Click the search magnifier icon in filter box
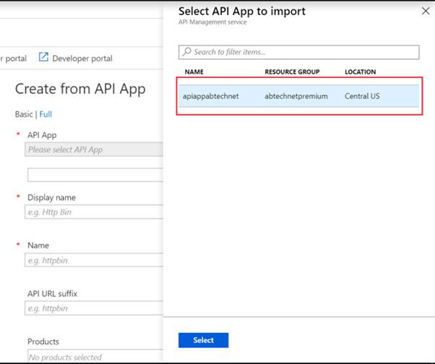The height and width of the screenshot is (364, 435). click(x=186, y=51)
